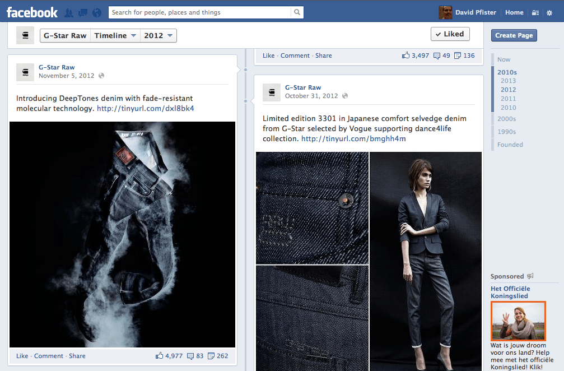The image size is (564, 371).
Task: Open David Pfister profile
Action: tap(469, 12)
